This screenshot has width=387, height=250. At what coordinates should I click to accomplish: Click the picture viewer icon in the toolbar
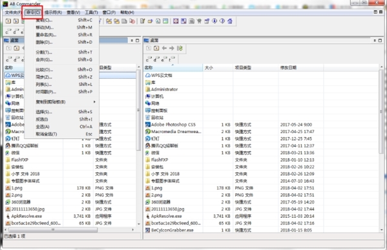[x=165, y=21]
